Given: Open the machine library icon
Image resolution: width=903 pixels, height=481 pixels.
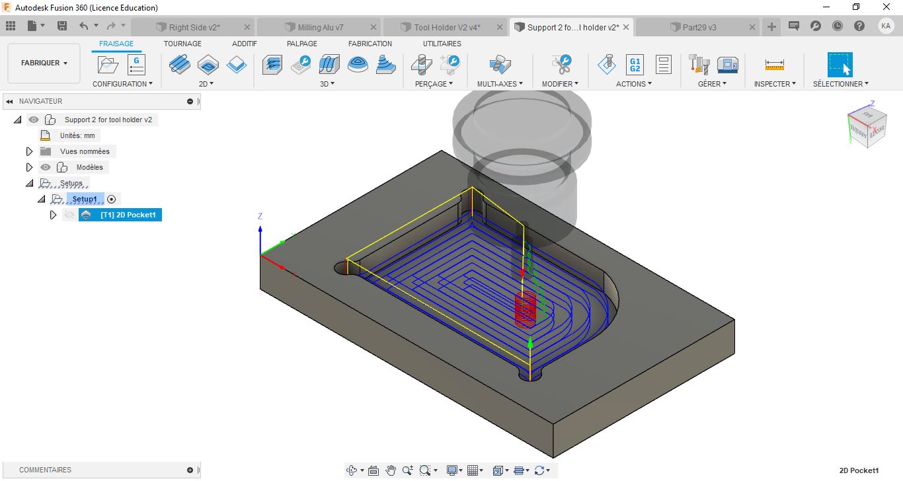Looking at the screenshot, I should click(728, 65).
